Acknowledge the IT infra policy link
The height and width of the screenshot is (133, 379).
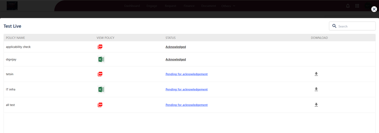pos(186,90)
